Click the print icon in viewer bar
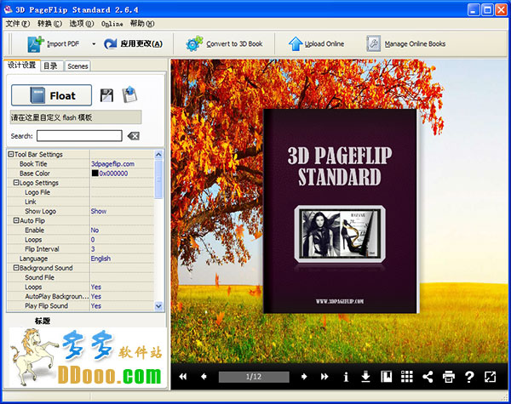Viewport: 511px width, 404px height. click(449, 377)
